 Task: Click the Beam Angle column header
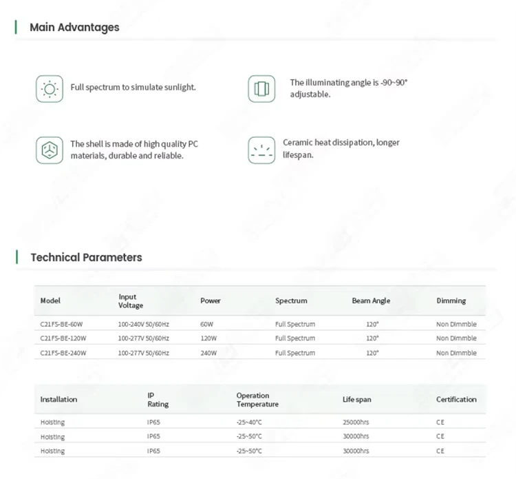coord(371,300)
